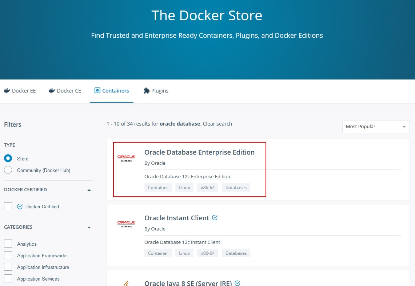This screenshot has width=415, height=286.
Task: Click the puzzle piece Plugins icon
Action: coord(146,90)
